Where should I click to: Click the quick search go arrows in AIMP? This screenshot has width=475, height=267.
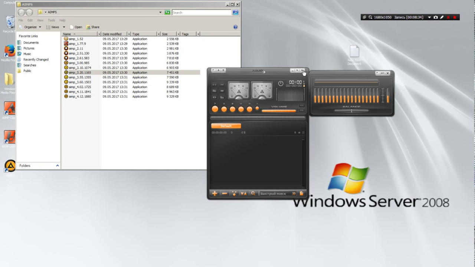294,194
